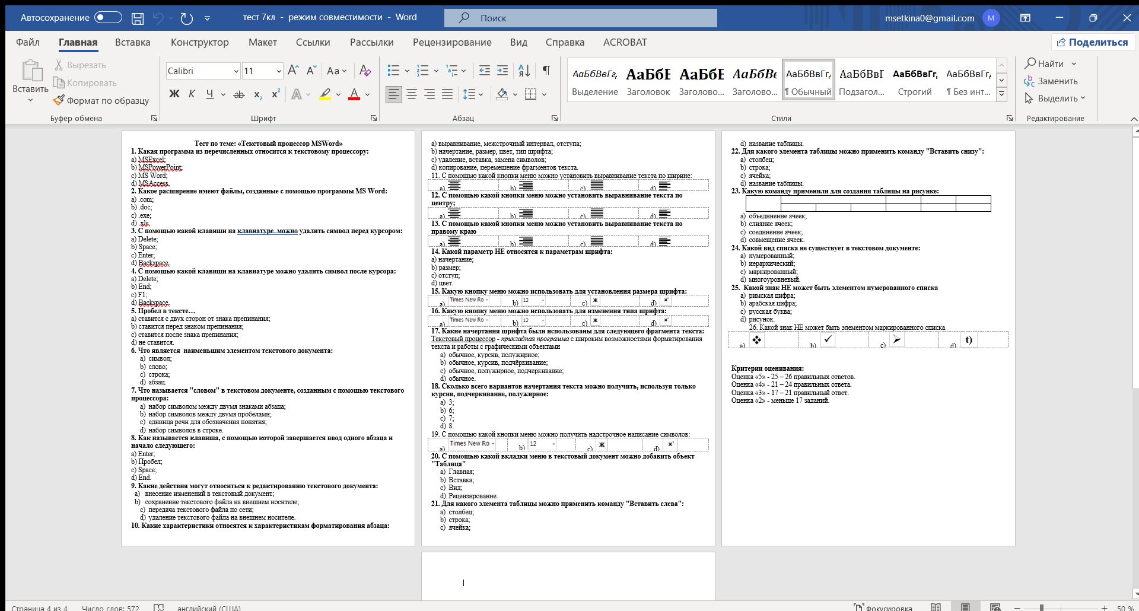This screenshot has height=611, width=1139.
Task: Select center text alignment
Action: click(x=411, y=94)
